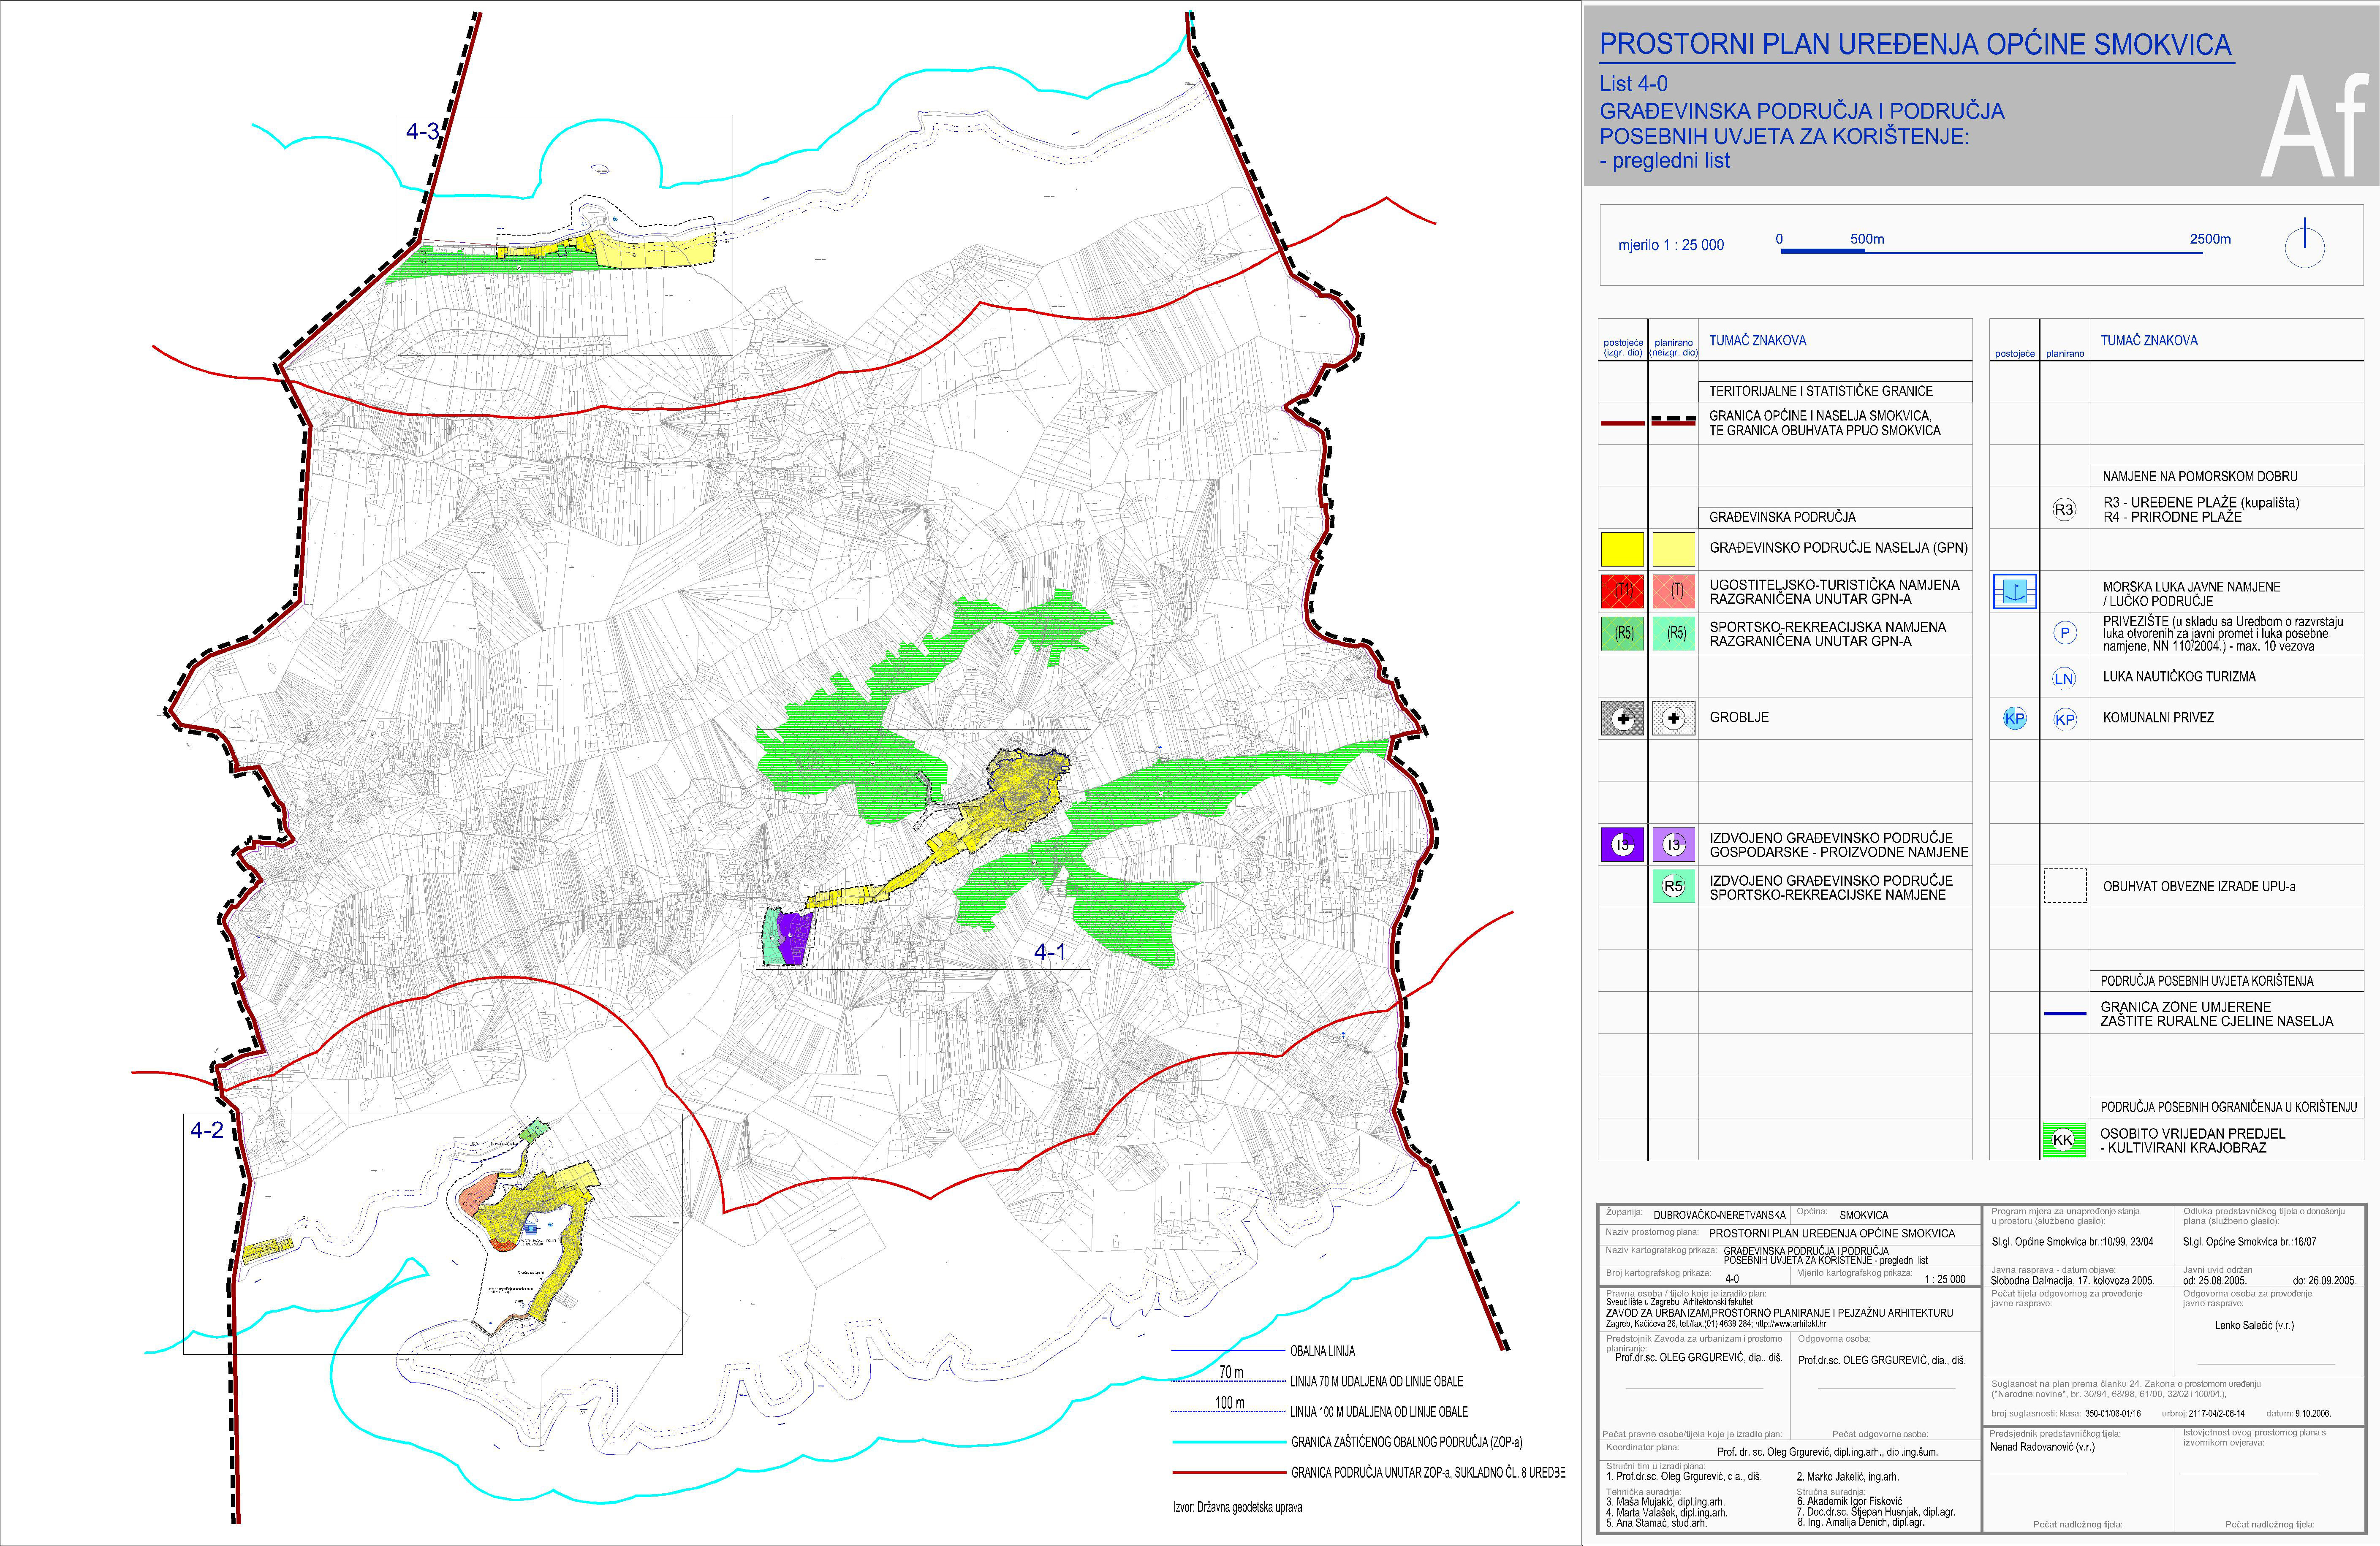Viewport: 2380px width, 1546px height.
Task: Click the P privezište circle symbol
Action: pyautogui.click(x=2064, y=633)
